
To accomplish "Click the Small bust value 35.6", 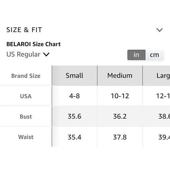I will 75,116.
